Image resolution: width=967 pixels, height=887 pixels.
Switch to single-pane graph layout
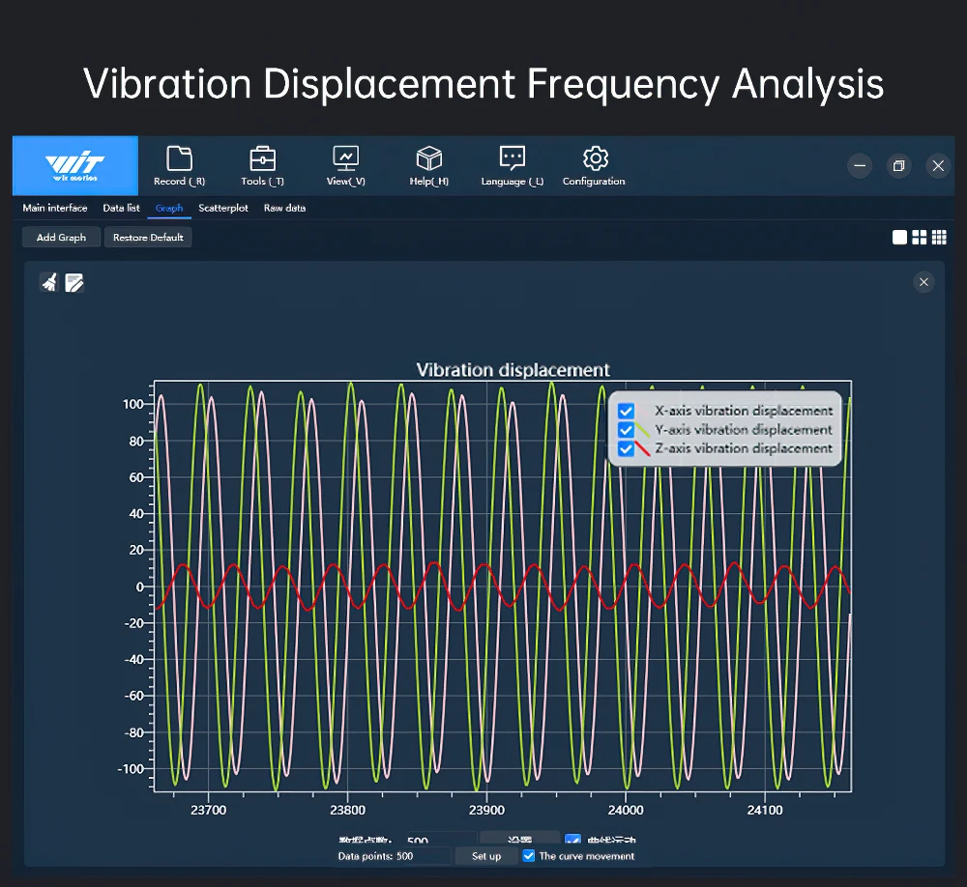click(899, 238)
